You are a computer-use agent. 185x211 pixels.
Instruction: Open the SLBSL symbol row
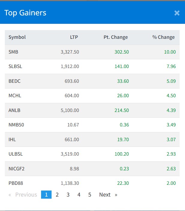point(15,66)
